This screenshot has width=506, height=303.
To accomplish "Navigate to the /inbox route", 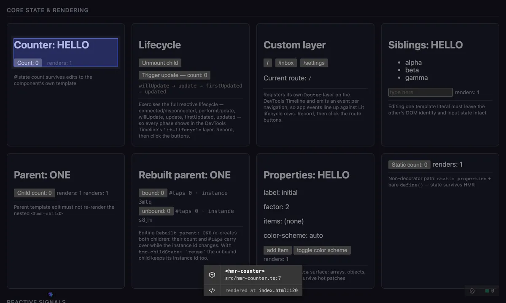I will click(x=286, y=63).
